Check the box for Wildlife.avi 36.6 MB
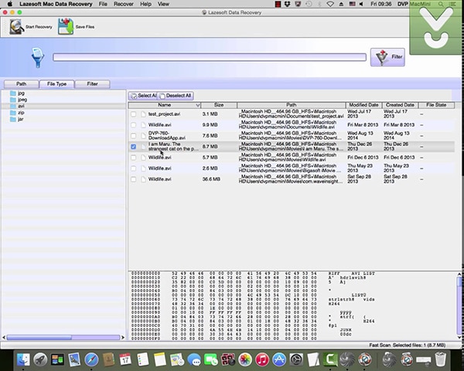Viewport: 464px width, 371px height. (134, 179)
